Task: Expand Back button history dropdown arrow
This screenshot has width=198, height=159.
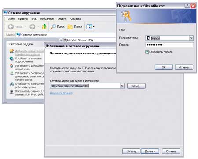Action: tap(26, 27)
